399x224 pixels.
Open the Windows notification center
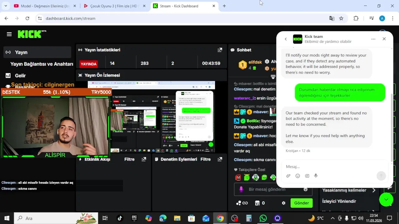point(389,218)
